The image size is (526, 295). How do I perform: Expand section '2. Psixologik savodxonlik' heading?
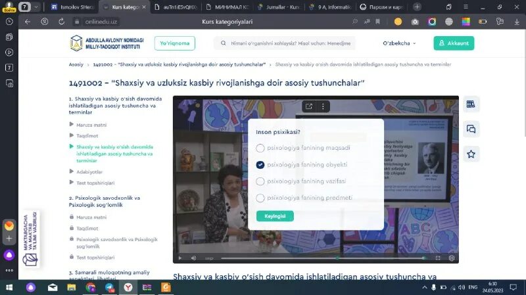coord(105,201)
